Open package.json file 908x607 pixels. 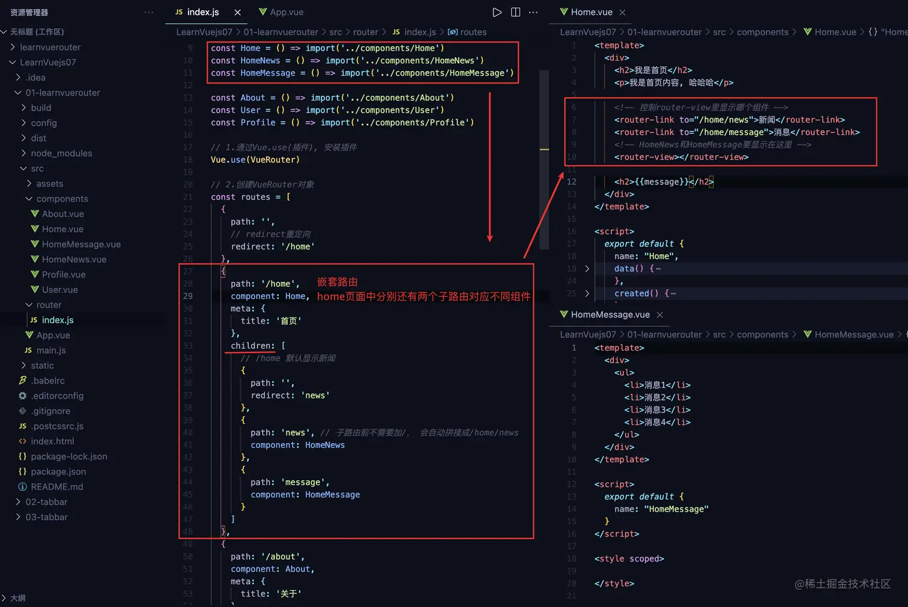click(58, 472)
